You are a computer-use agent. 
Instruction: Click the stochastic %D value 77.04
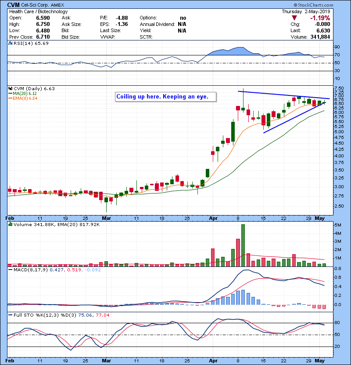pyautogui.click(x=102, y=315)
